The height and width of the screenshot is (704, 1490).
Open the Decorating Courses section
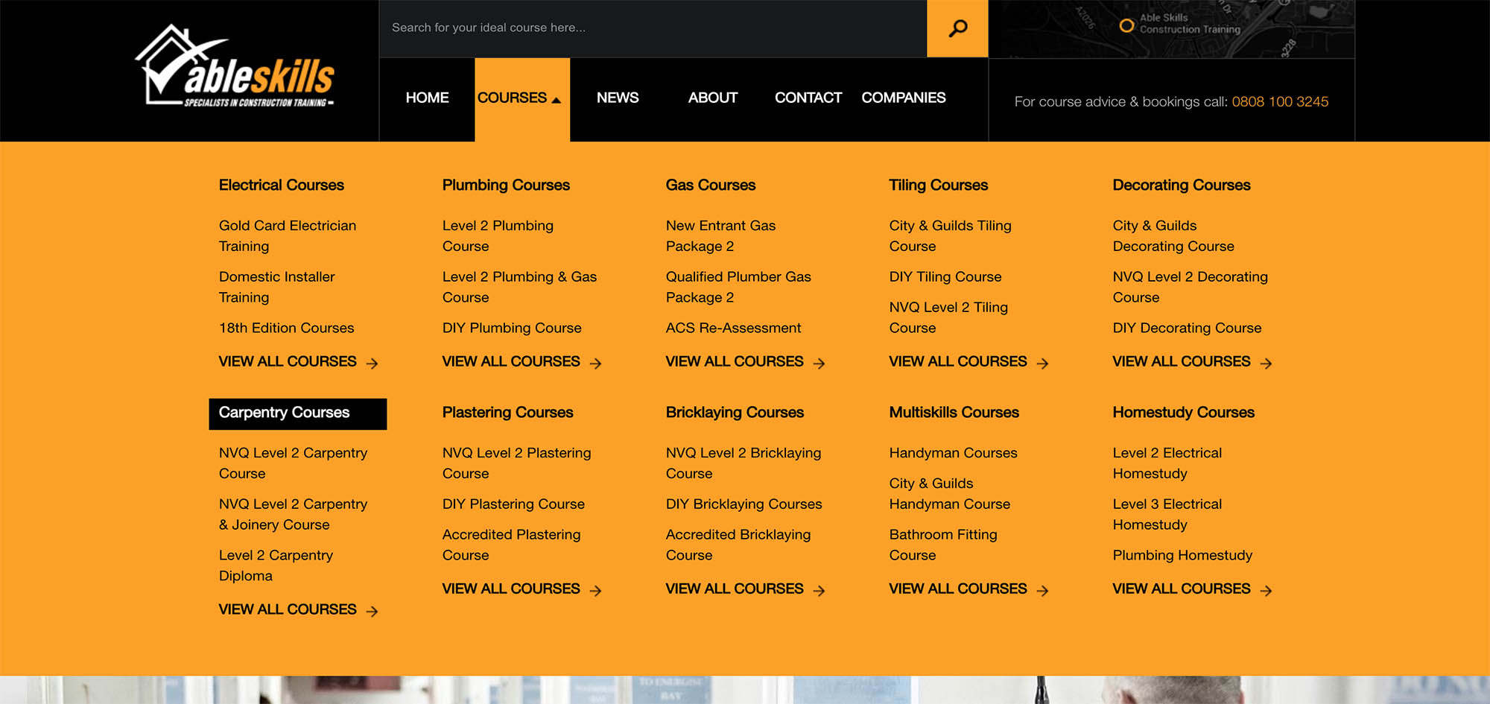pos(1181,185)
